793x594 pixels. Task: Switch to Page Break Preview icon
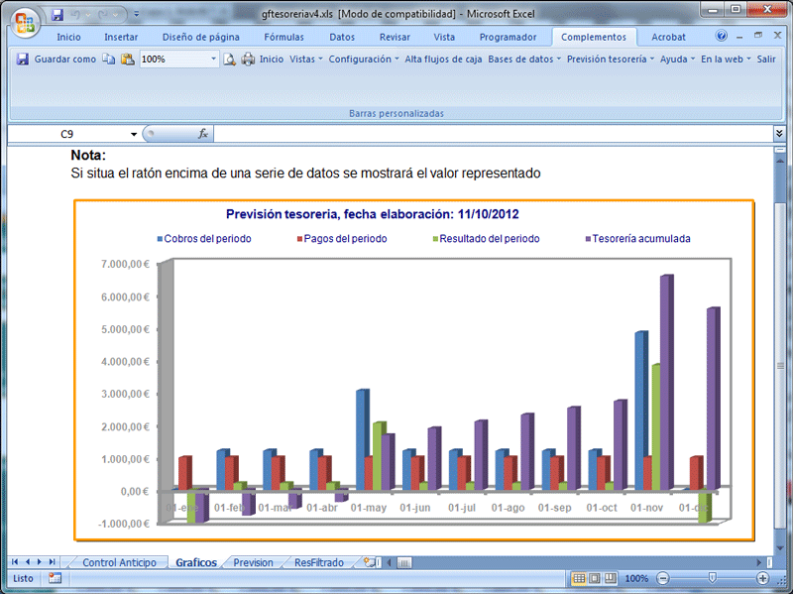point(611,578)
